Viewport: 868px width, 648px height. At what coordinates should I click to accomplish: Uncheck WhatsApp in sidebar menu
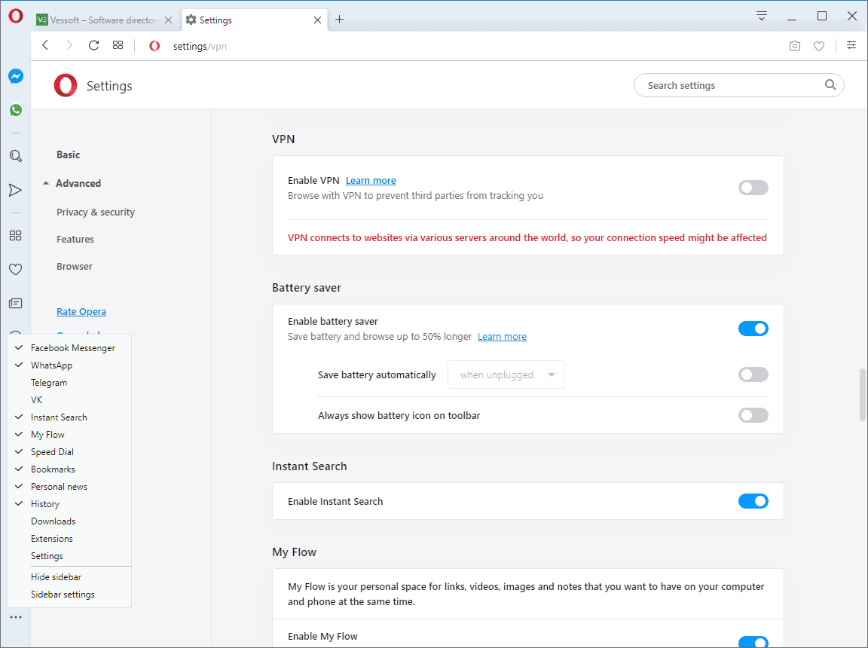[69, 365]
